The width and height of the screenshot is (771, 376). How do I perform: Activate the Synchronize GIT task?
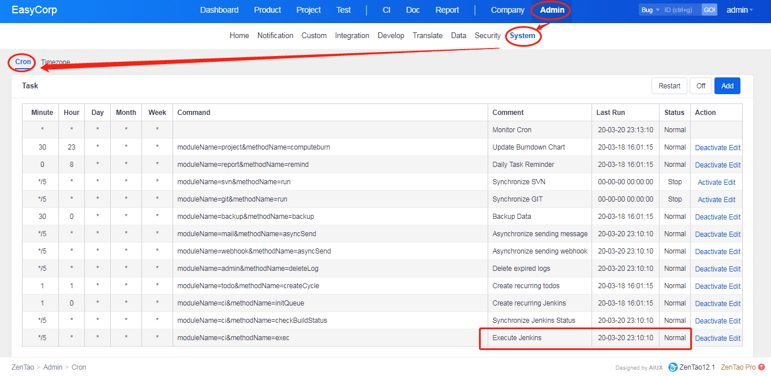(709, 200)
